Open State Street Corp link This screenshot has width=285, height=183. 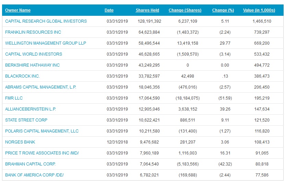coord(26,120)
